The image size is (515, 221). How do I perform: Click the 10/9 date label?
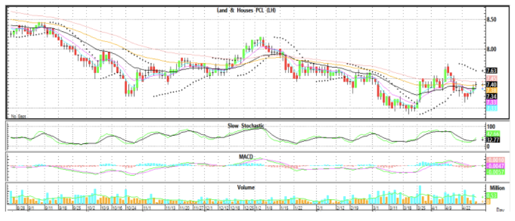point(105,208)
